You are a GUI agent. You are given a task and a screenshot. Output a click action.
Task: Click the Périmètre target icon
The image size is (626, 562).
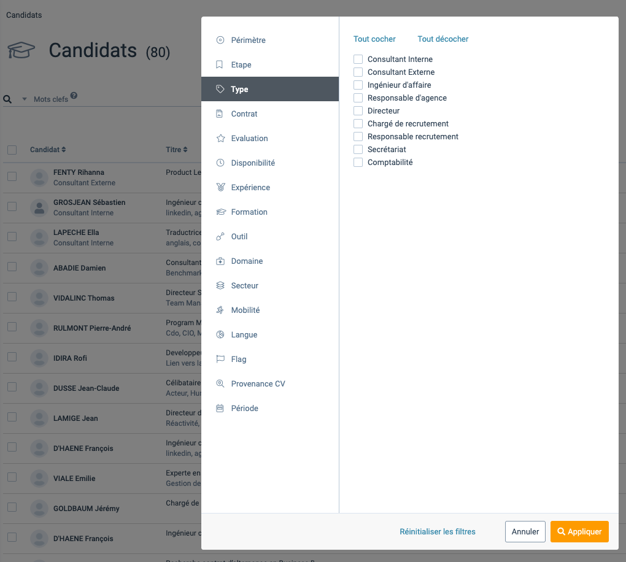[220, 40]
